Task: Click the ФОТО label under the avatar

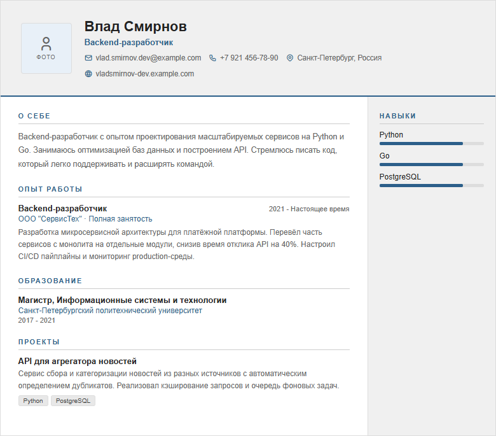Action: pos(46,57)
